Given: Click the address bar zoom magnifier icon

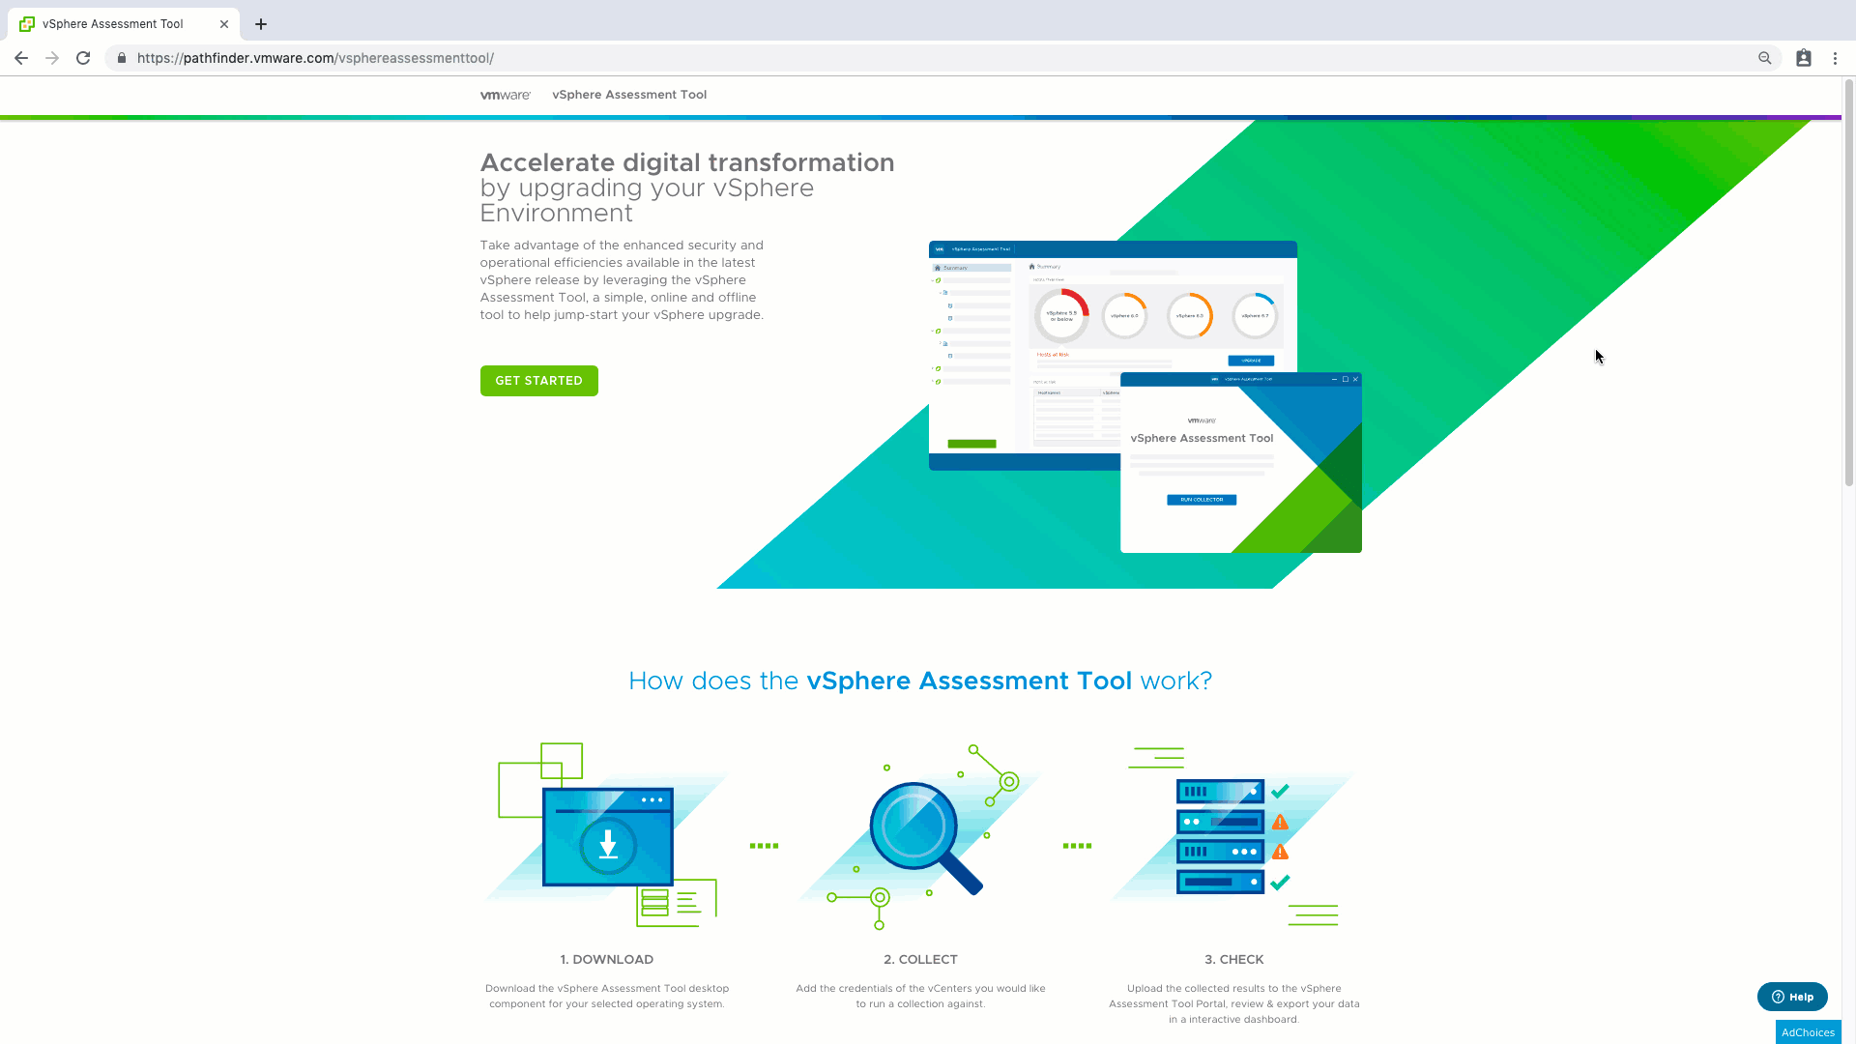Looking at the screenshot, I should point(1764,58).
